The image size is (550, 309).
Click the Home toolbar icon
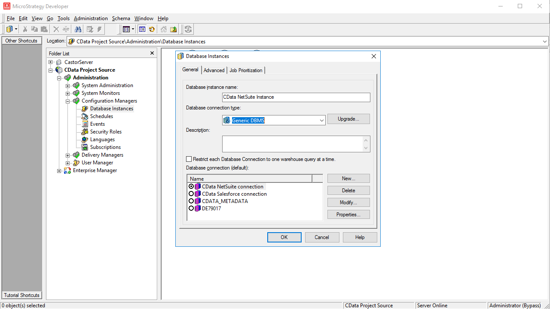click(x=163, y=29)
